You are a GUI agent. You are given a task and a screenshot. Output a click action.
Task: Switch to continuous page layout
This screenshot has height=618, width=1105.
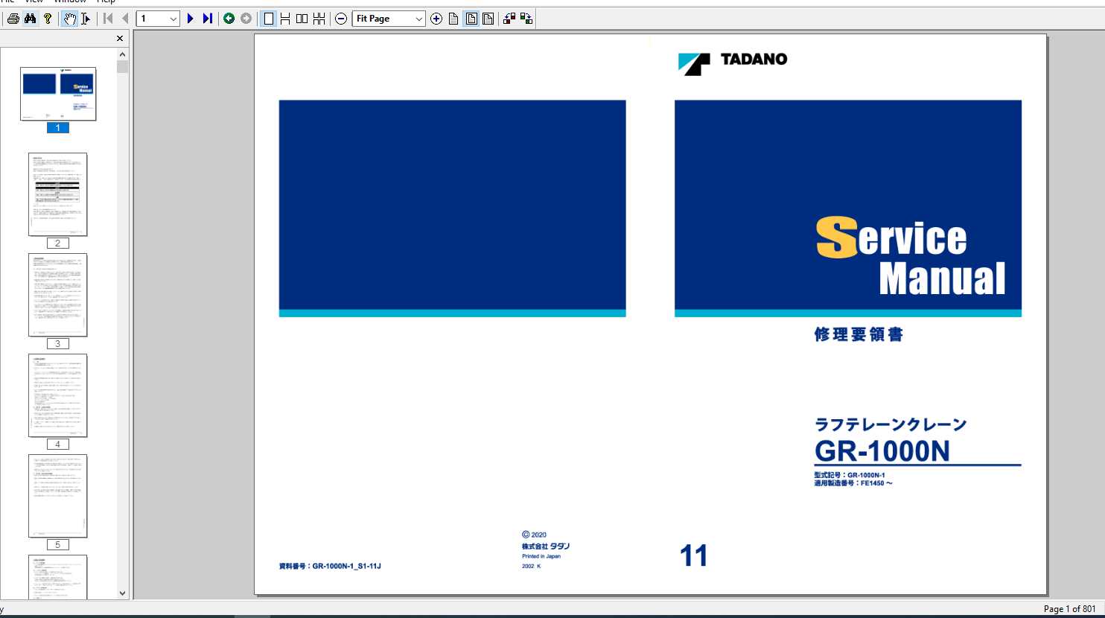(x=285, y=19)
